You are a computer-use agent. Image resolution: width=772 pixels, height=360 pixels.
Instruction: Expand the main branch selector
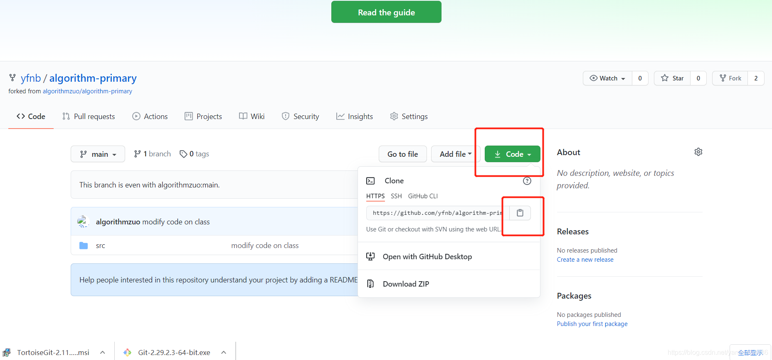98,154
